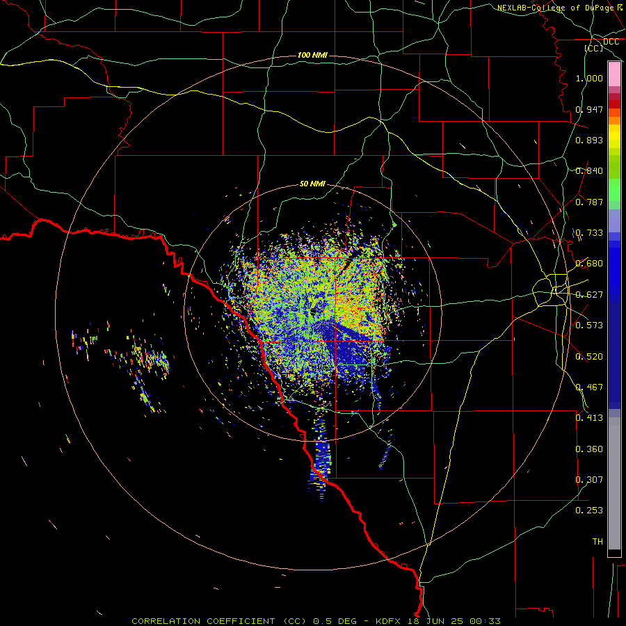The width and height of the screenshot is (626, 626).
Task: Select the 0.307 scale value
Action: [589, 480]
